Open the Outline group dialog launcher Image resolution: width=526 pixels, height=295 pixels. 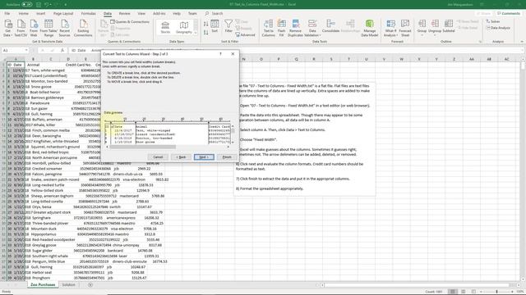coord(480,42)
